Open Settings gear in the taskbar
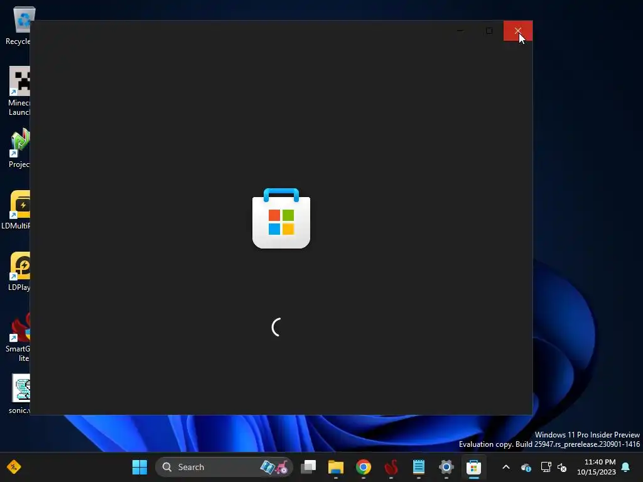Screen dimensions: 643x482 (x=446, y=467)
